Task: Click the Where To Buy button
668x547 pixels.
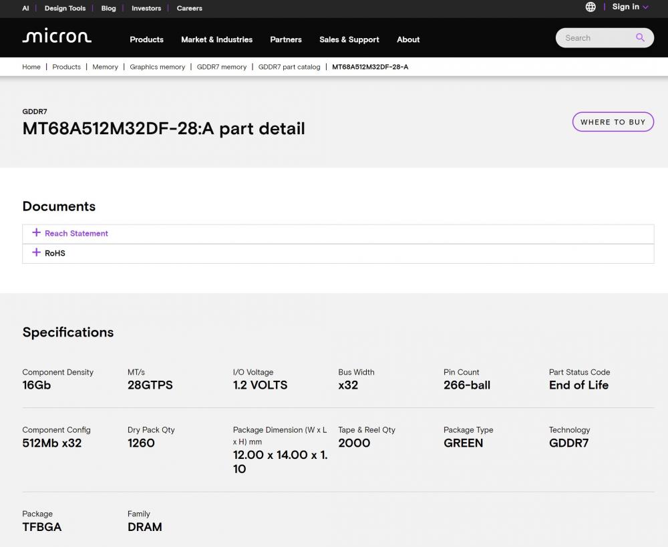Action: point(613,122)
